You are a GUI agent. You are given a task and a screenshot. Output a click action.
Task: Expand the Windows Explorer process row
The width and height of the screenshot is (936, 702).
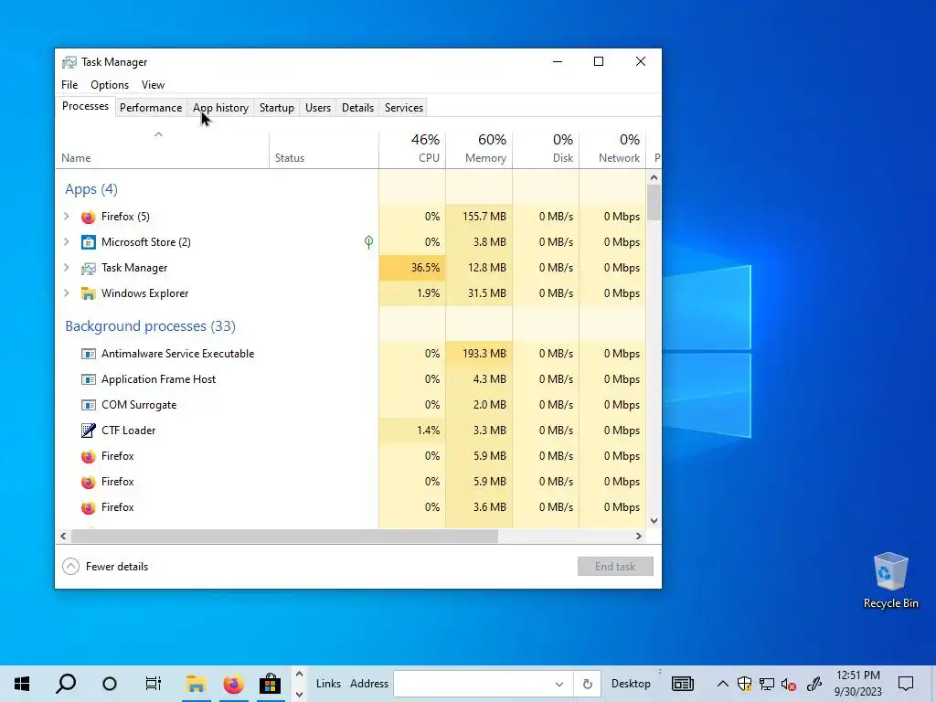[x=67, y=293]
